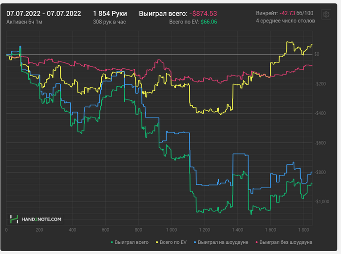Viewport: 341px width, 254px height.
Task: Click the yellow legend dot for Всего по EV
Action: point(157,242)
